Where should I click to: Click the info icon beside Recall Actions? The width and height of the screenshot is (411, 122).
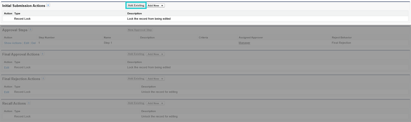click(x=29, y=103)
